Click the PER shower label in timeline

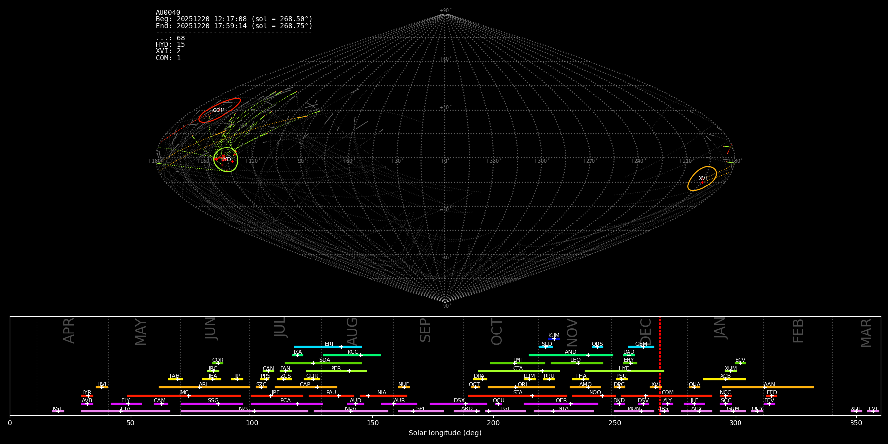click(336, 369)
